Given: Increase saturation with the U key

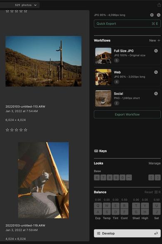Looking at the screenshot, I should tap(157, 205).
